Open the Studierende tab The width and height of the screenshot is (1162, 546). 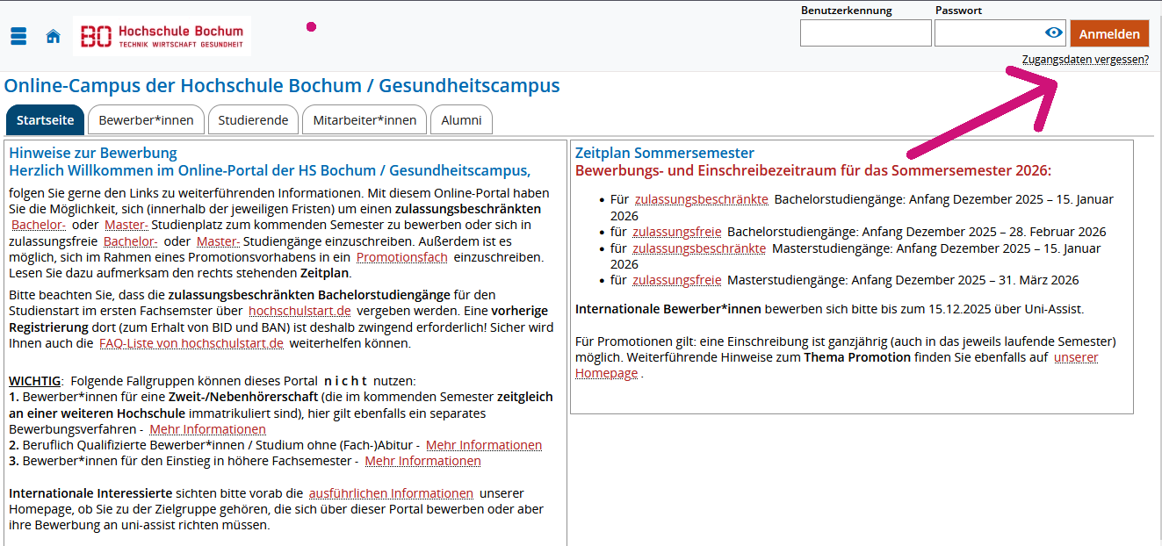pos(253,120)
